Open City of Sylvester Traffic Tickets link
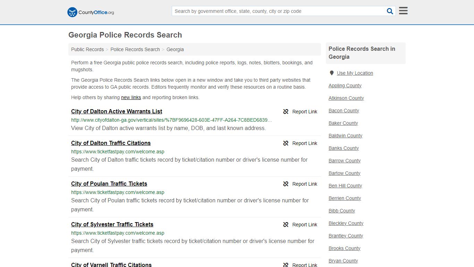This screenshot has height=267, width=474. click(112, 224)
